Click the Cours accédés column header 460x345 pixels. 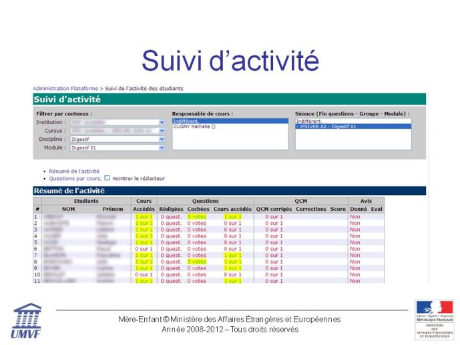click(232, 209)
